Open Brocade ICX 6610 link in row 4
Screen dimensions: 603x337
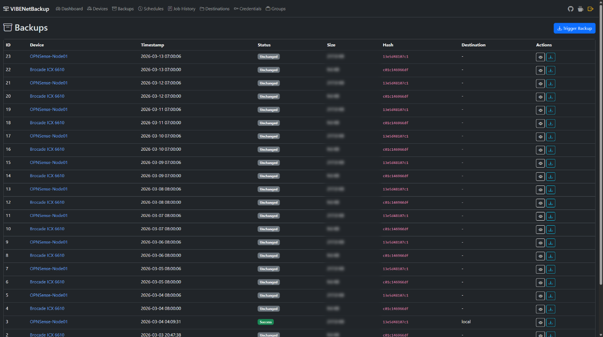point(47,308)
